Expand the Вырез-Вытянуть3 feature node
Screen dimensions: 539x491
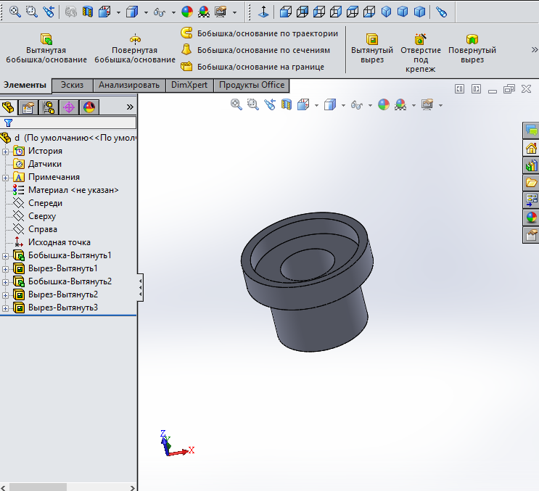pos(5,308)
